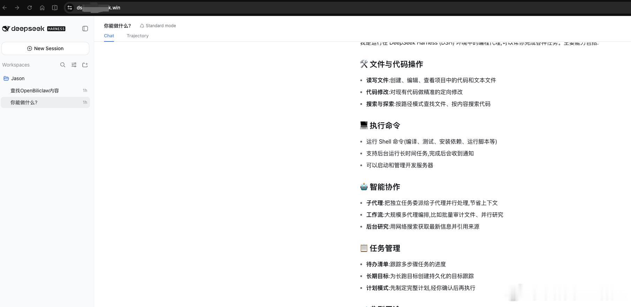Go back with the browser back arrow
The image size is (631, 307).
(x=5, y=8)
